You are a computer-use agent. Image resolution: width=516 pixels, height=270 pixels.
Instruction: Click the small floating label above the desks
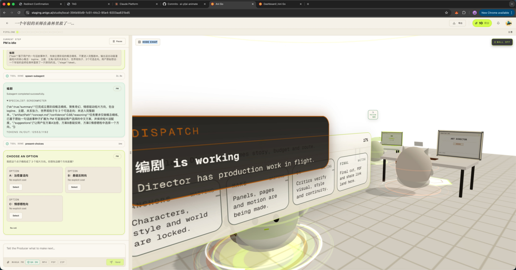click(373, 115)
